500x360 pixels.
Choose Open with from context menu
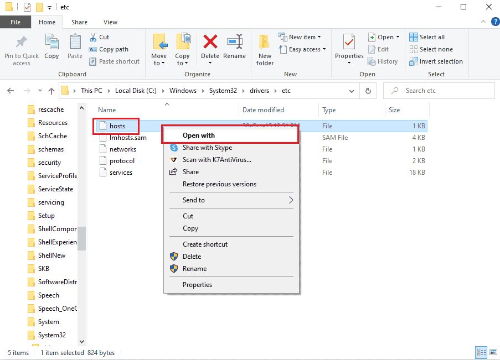[x=231, y=135]
